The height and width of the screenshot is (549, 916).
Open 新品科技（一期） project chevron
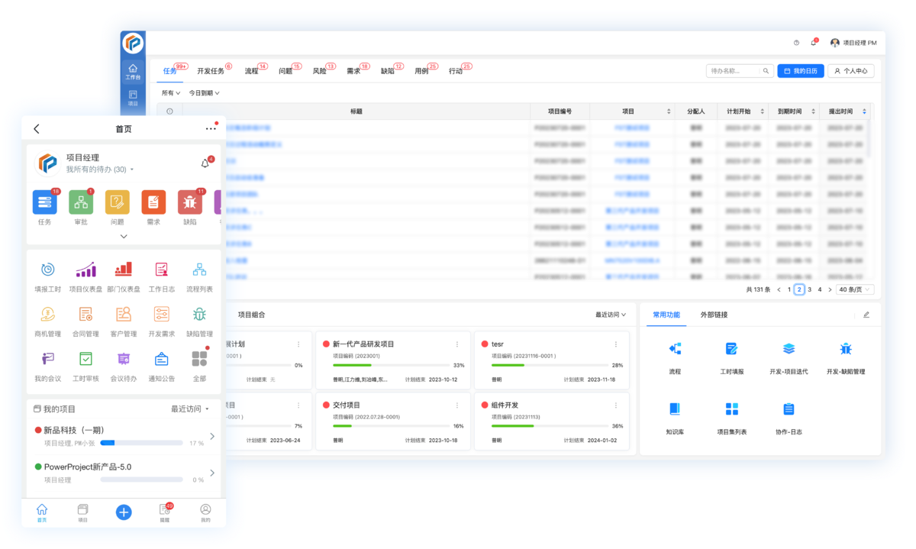212,436
